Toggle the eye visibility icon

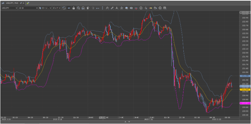point(131,8)
